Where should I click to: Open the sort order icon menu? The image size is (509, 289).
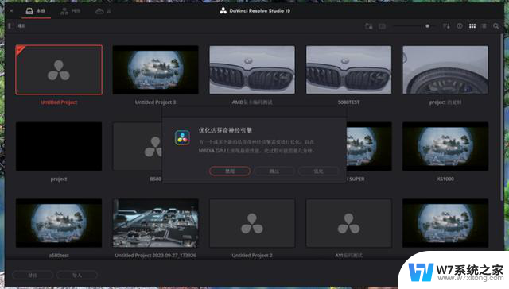[x=446, y=26]
